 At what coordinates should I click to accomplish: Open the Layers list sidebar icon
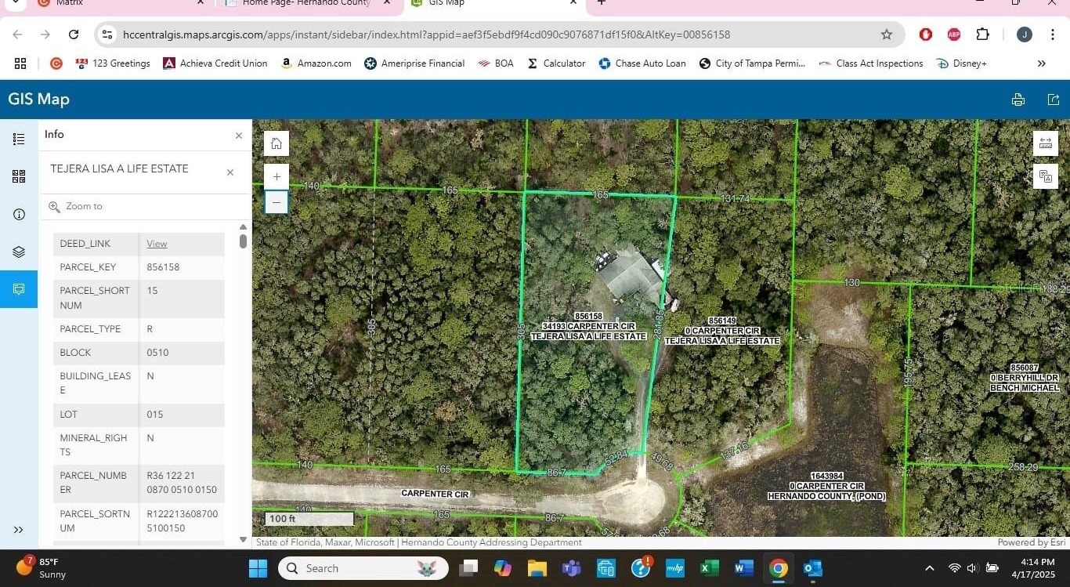(19, 252)
